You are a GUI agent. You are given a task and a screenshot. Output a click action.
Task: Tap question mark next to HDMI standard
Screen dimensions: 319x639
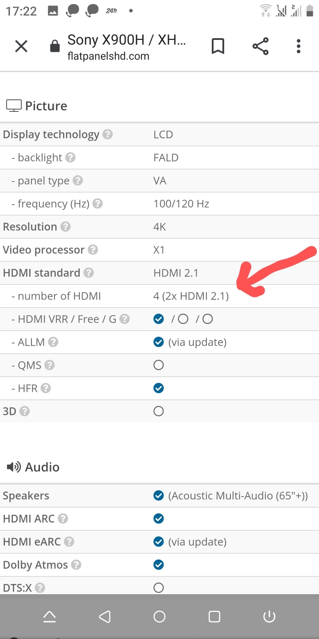point(89,273)
